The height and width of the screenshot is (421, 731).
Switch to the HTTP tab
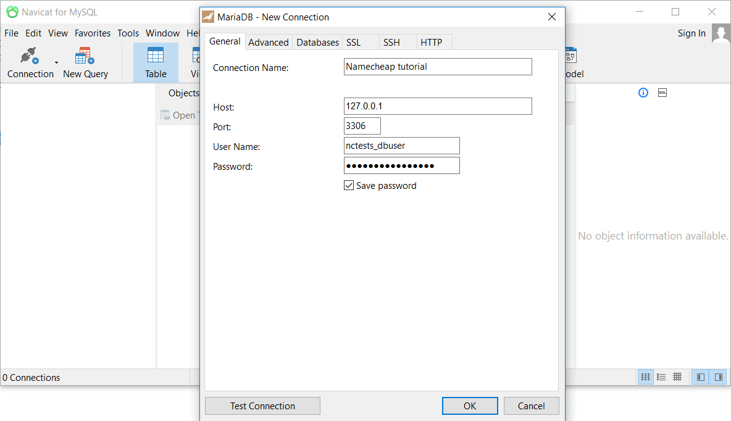[434, 43]
